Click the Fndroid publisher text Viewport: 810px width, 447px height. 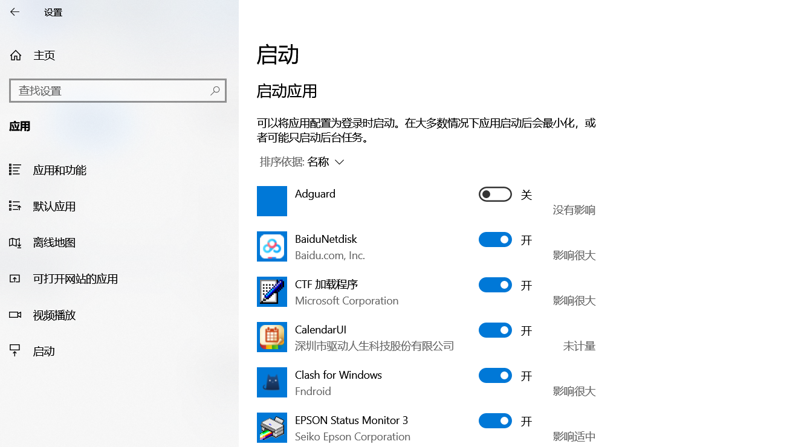pyautogui.click(x=313, y=391)
